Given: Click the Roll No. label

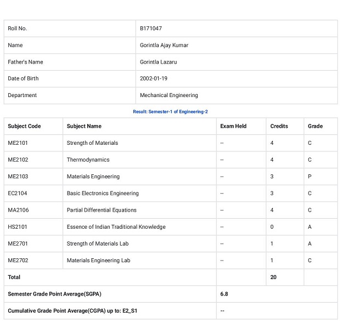Looking at the screenshot, I should click(x=18, y=29).
